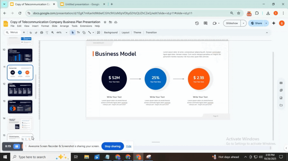Collapse the menus with the hide chevron
Viewport: 288px width, 161px height.
pos(267,33)
